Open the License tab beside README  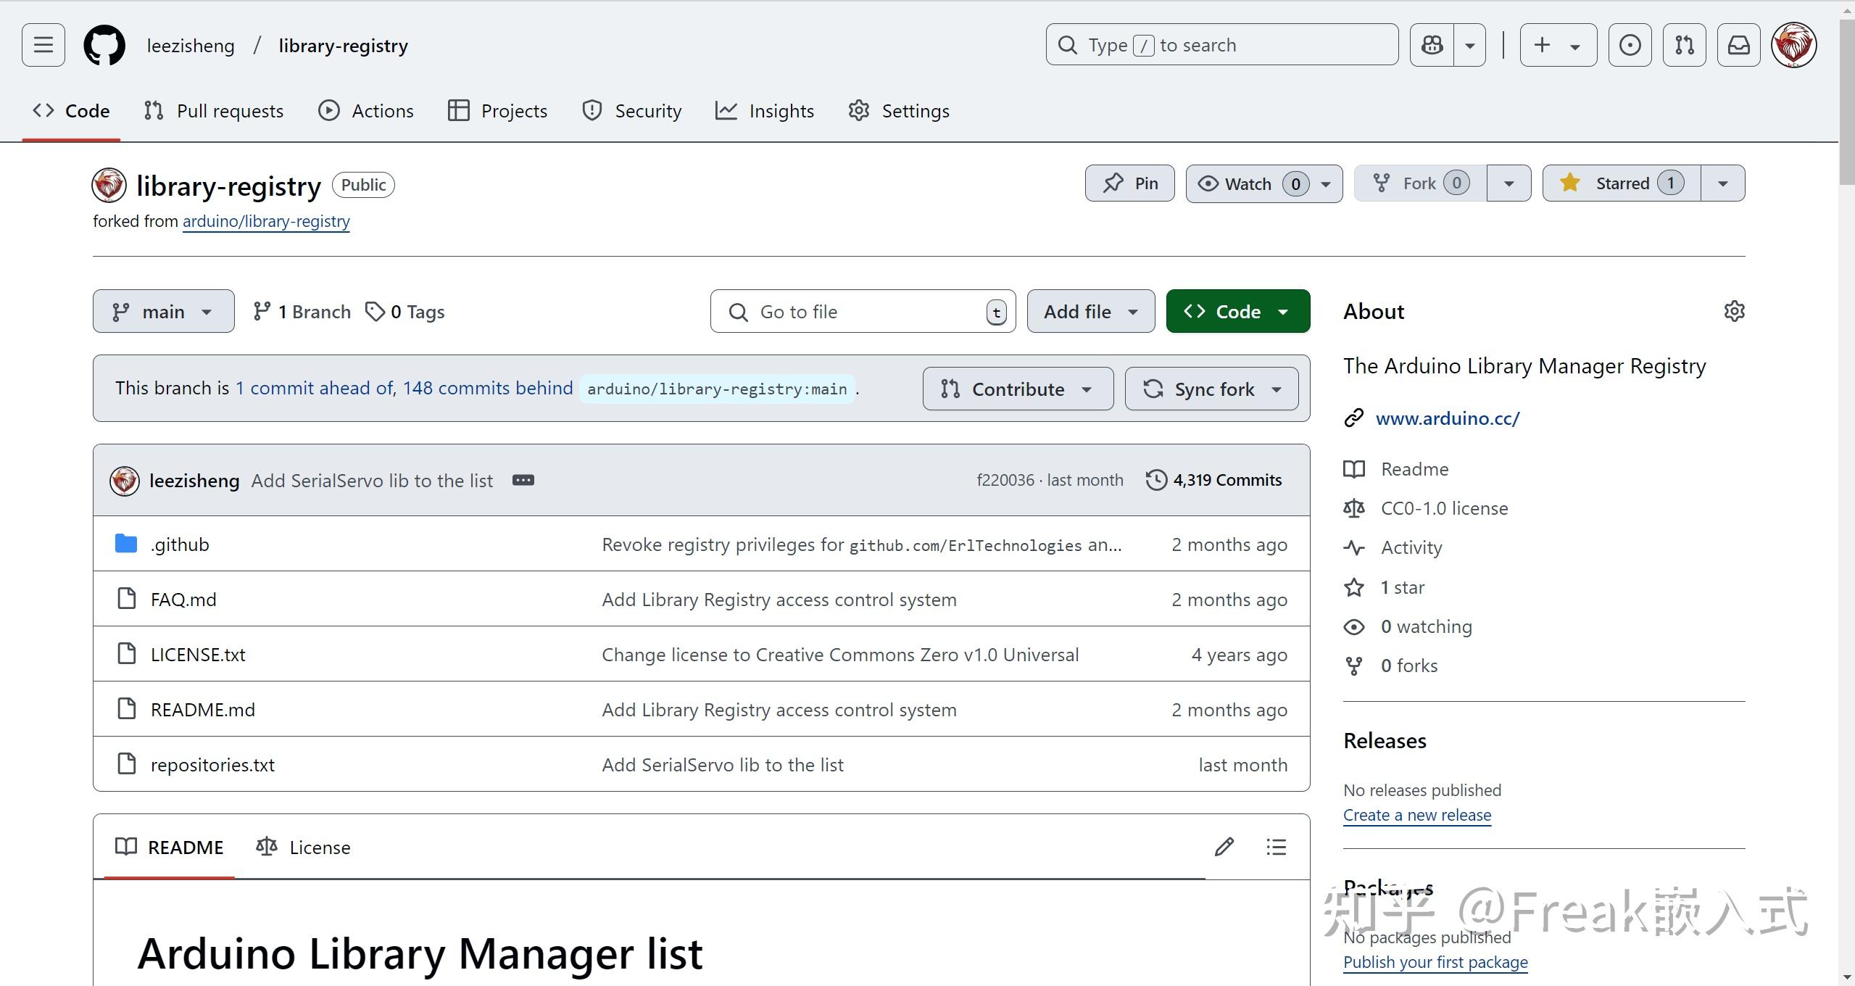tap(303, 847)
